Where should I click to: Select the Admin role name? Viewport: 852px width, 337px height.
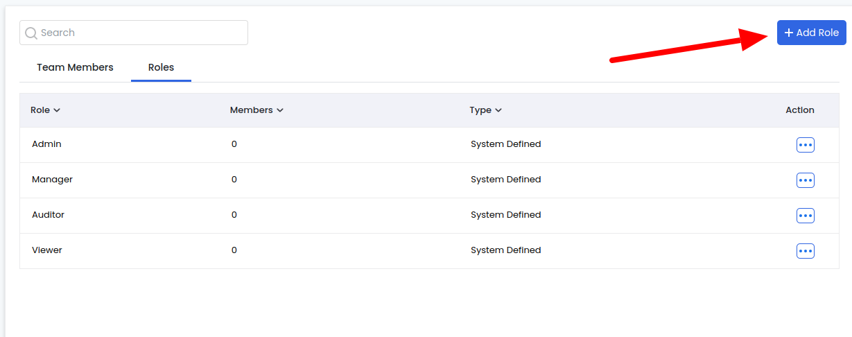(46, 144)
